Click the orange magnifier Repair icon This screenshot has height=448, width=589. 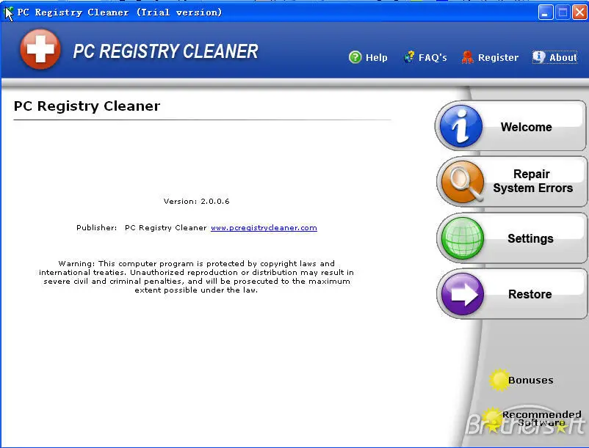pos(463,181)
